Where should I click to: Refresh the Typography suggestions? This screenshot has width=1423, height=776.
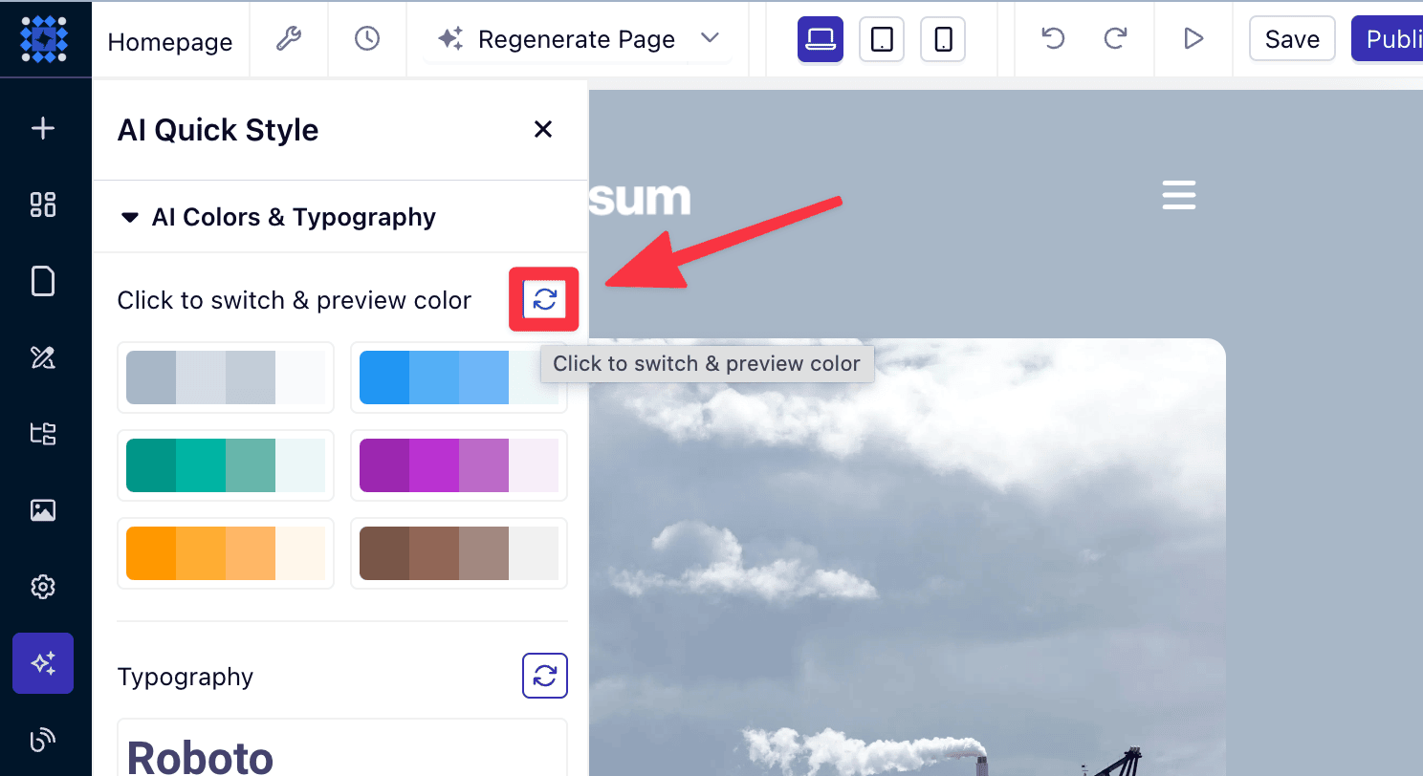pos(545,676)
